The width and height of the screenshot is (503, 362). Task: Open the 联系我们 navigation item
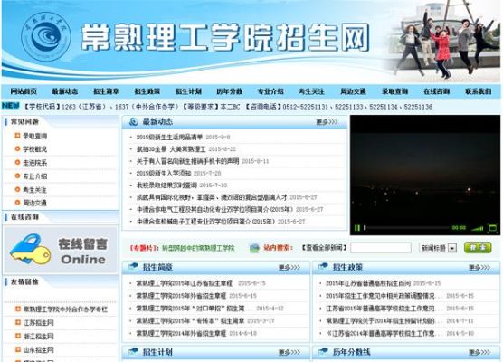pos(479,91)
